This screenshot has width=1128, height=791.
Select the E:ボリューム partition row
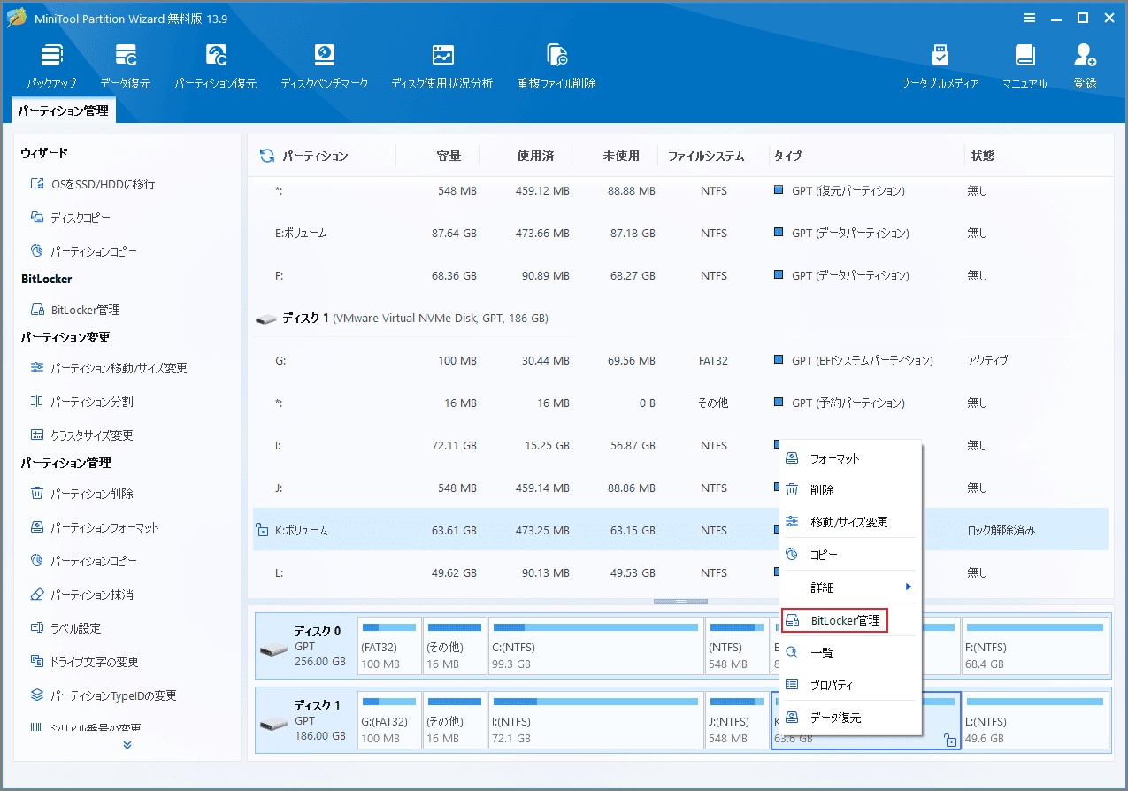point(680,234)
